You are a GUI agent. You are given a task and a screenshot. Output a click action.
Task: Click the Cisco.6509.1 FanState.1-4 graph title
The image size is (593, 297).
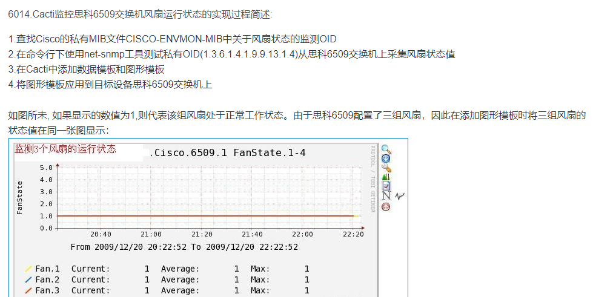[x=228, y=152]
